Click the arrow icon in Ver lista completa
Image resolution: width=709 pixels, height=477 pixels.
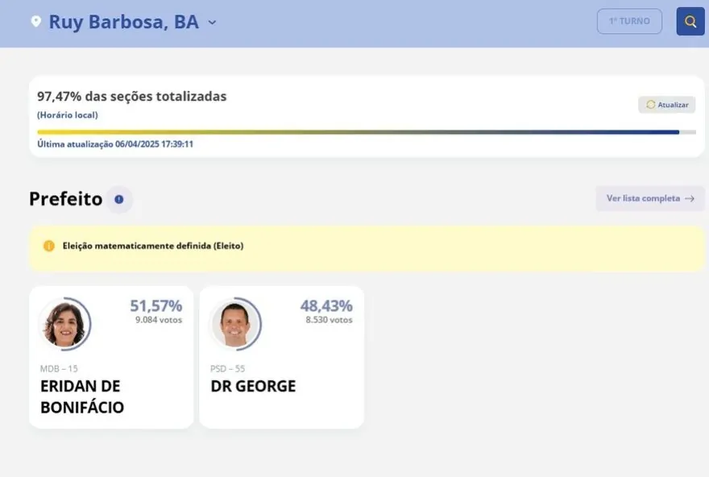(x=690, y=198)
